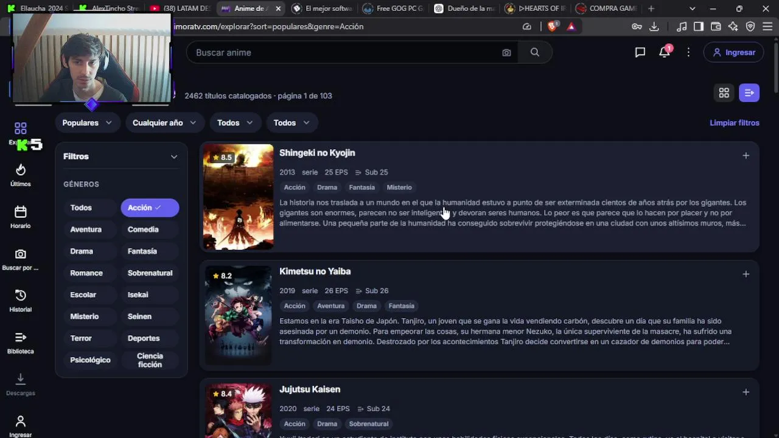The height and width of the screenshot is (438, 779).
Task: Click the Brave Rewards triangle icon
Action: (x=571, y=26)
